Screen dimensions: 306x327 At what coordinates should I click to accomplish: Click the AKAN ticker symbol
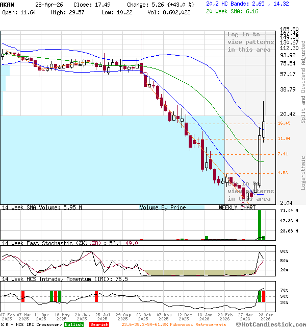(x=7, y=4)
